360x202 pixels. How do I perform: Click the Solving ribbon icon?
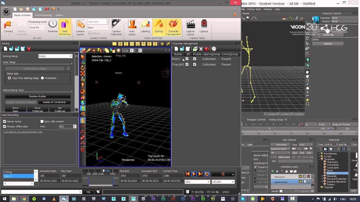coord(159,27)
